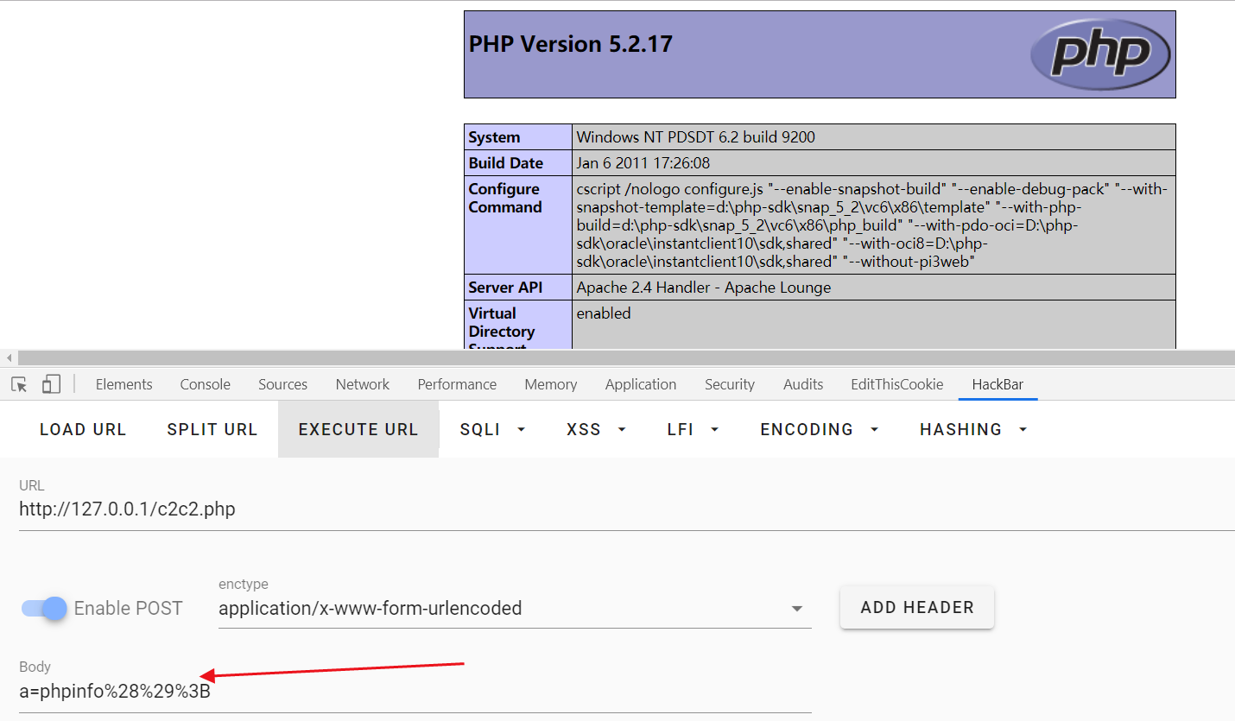Click the cscript configure command value
This screenshot has height=721, width=1235.
(x=873, y=225)
